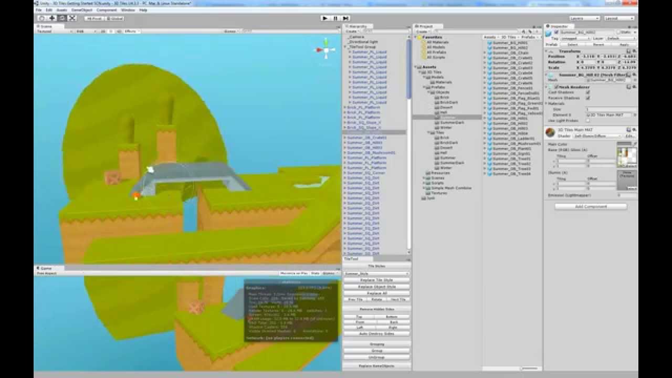Click the Rotate button in TileTool
672x378 pixels.
(x=376, y=299)
